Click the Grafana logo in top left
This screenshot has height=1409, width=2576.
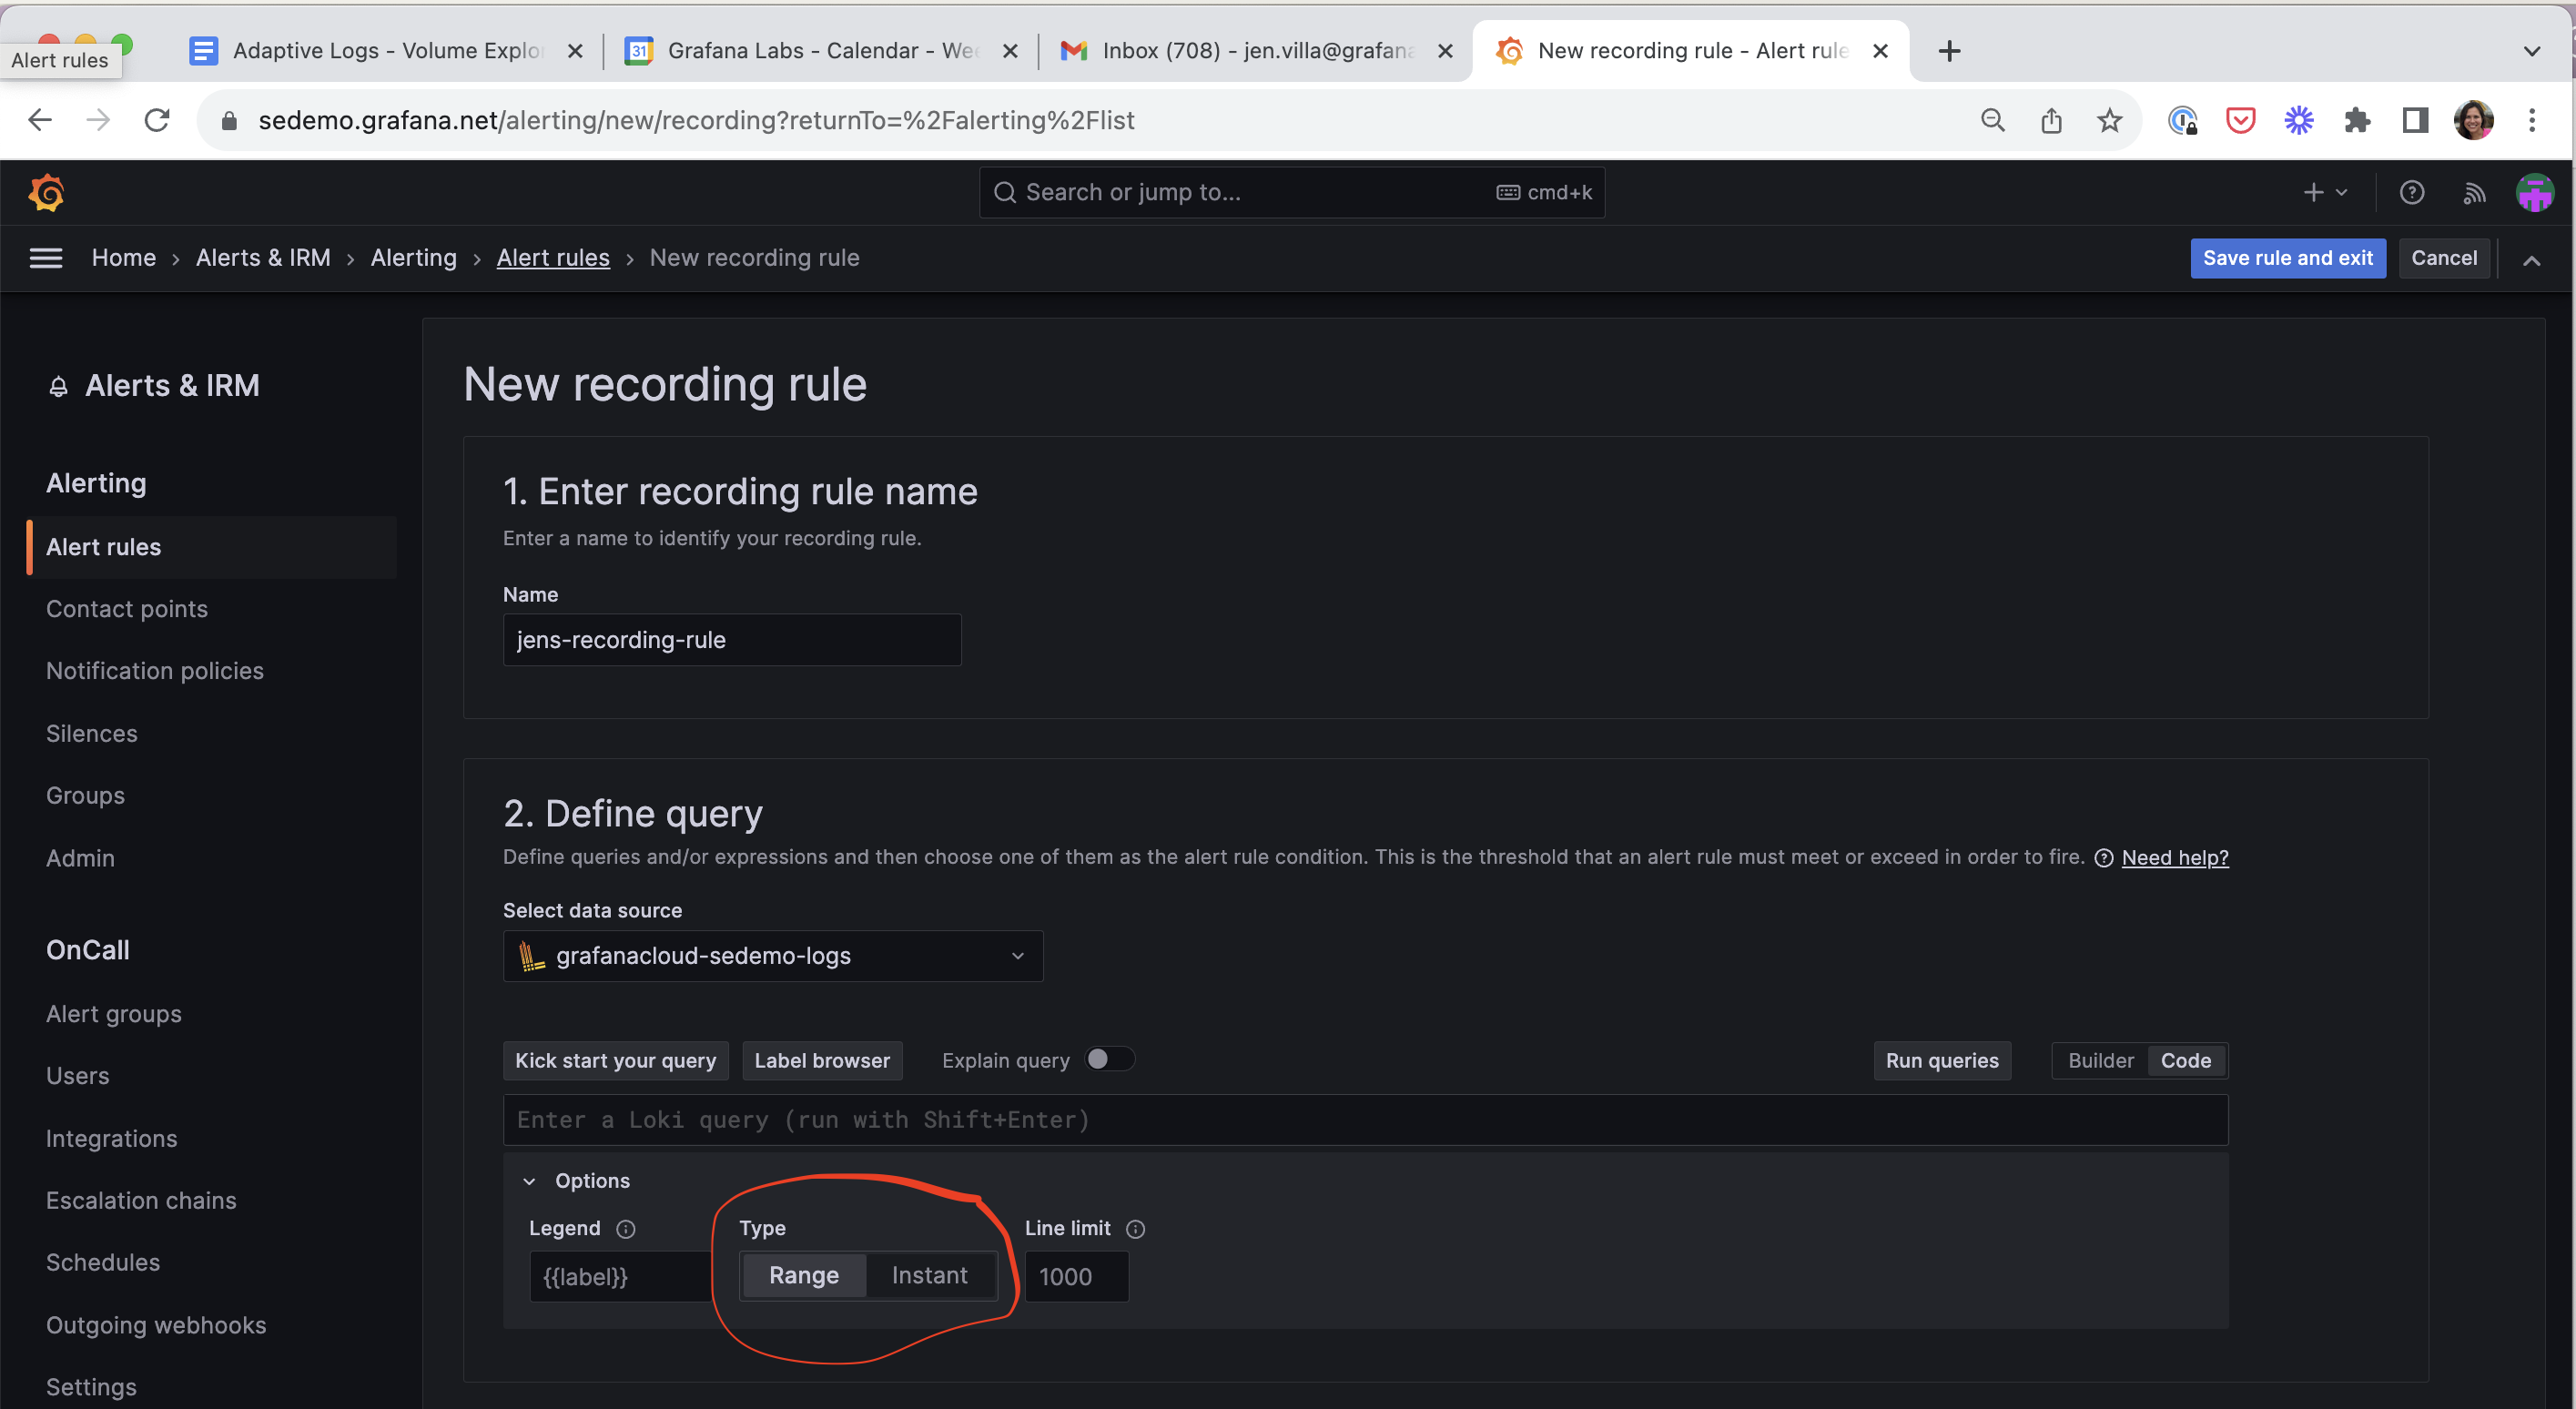tap(46, 192)
